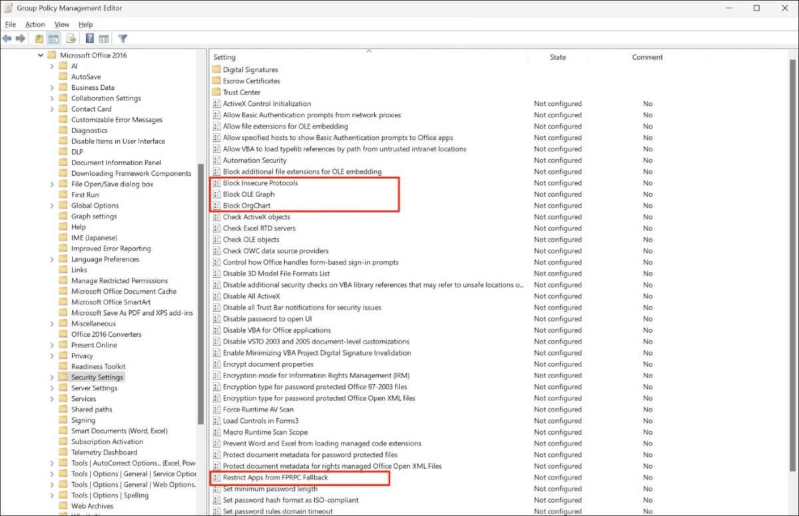Viewport: 799px width, 516px height.
Task: Select Subscription Activation in the tree
Action: tap(107, 441)
